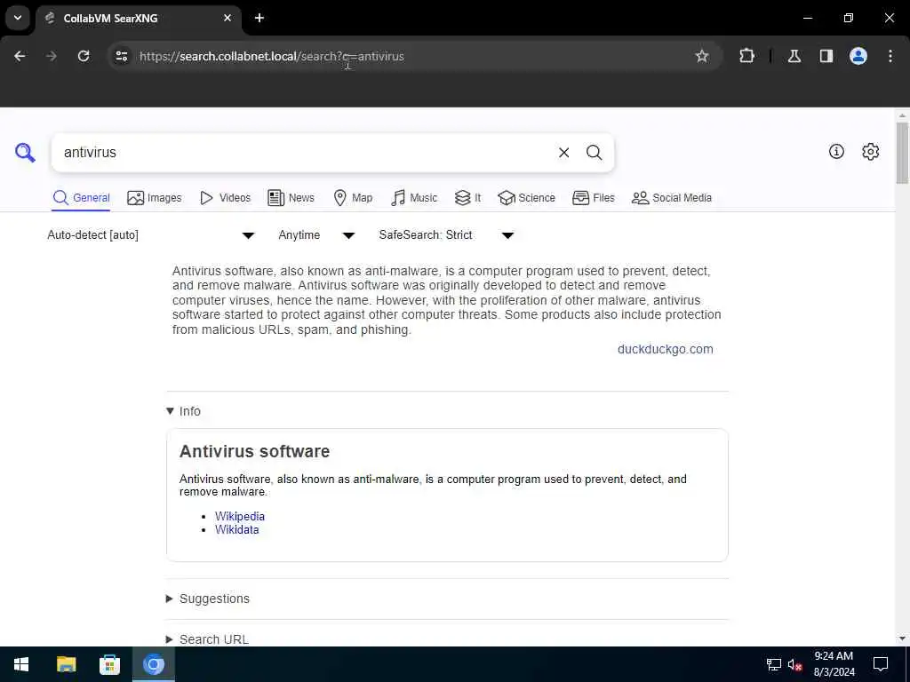Switch to the Map tab
The image size is (910, 682).
[353, 198]
